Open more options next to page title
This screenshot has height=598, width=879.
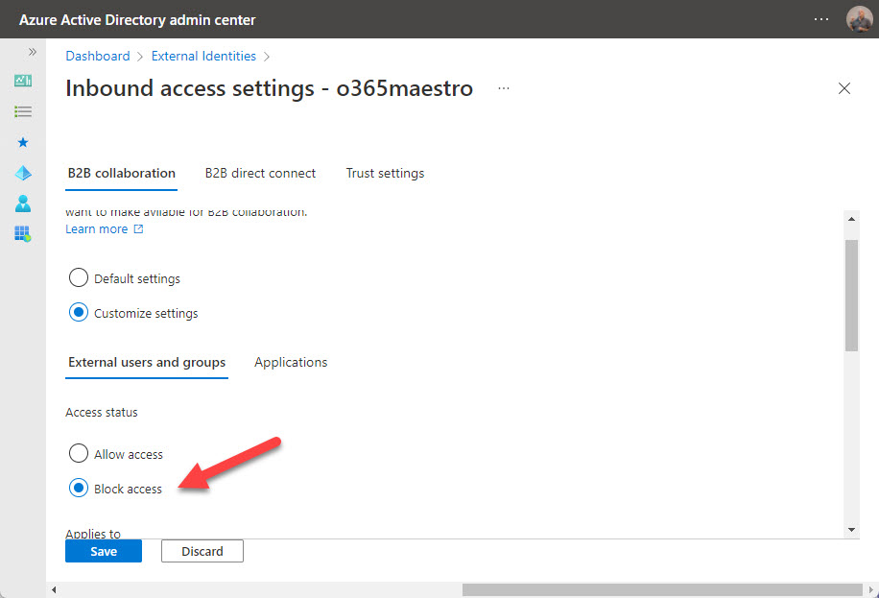(504, 88)
